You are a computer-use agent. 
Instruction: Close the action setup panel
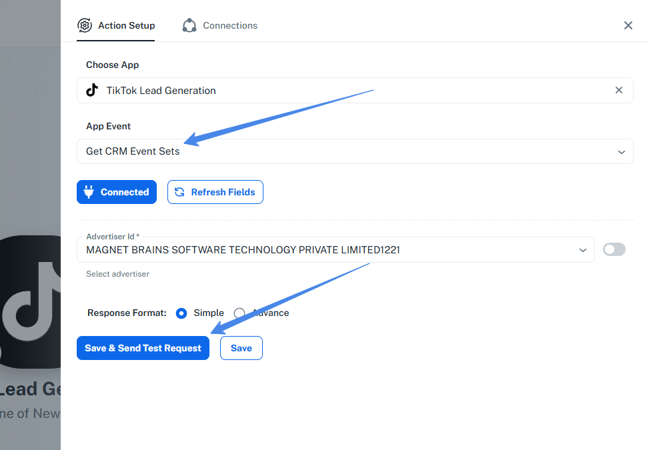click(x=628, y=25)
